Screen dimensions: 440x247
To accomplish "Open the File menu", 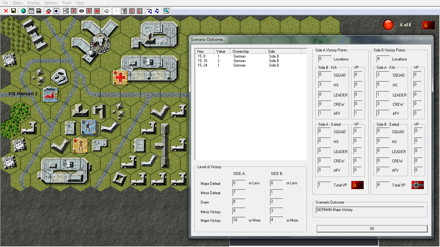I will [5, 3].
